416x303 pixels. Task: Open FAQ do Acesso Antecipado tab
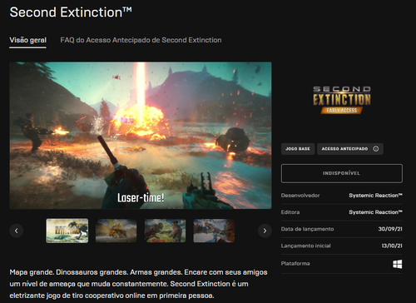[141, 40]
